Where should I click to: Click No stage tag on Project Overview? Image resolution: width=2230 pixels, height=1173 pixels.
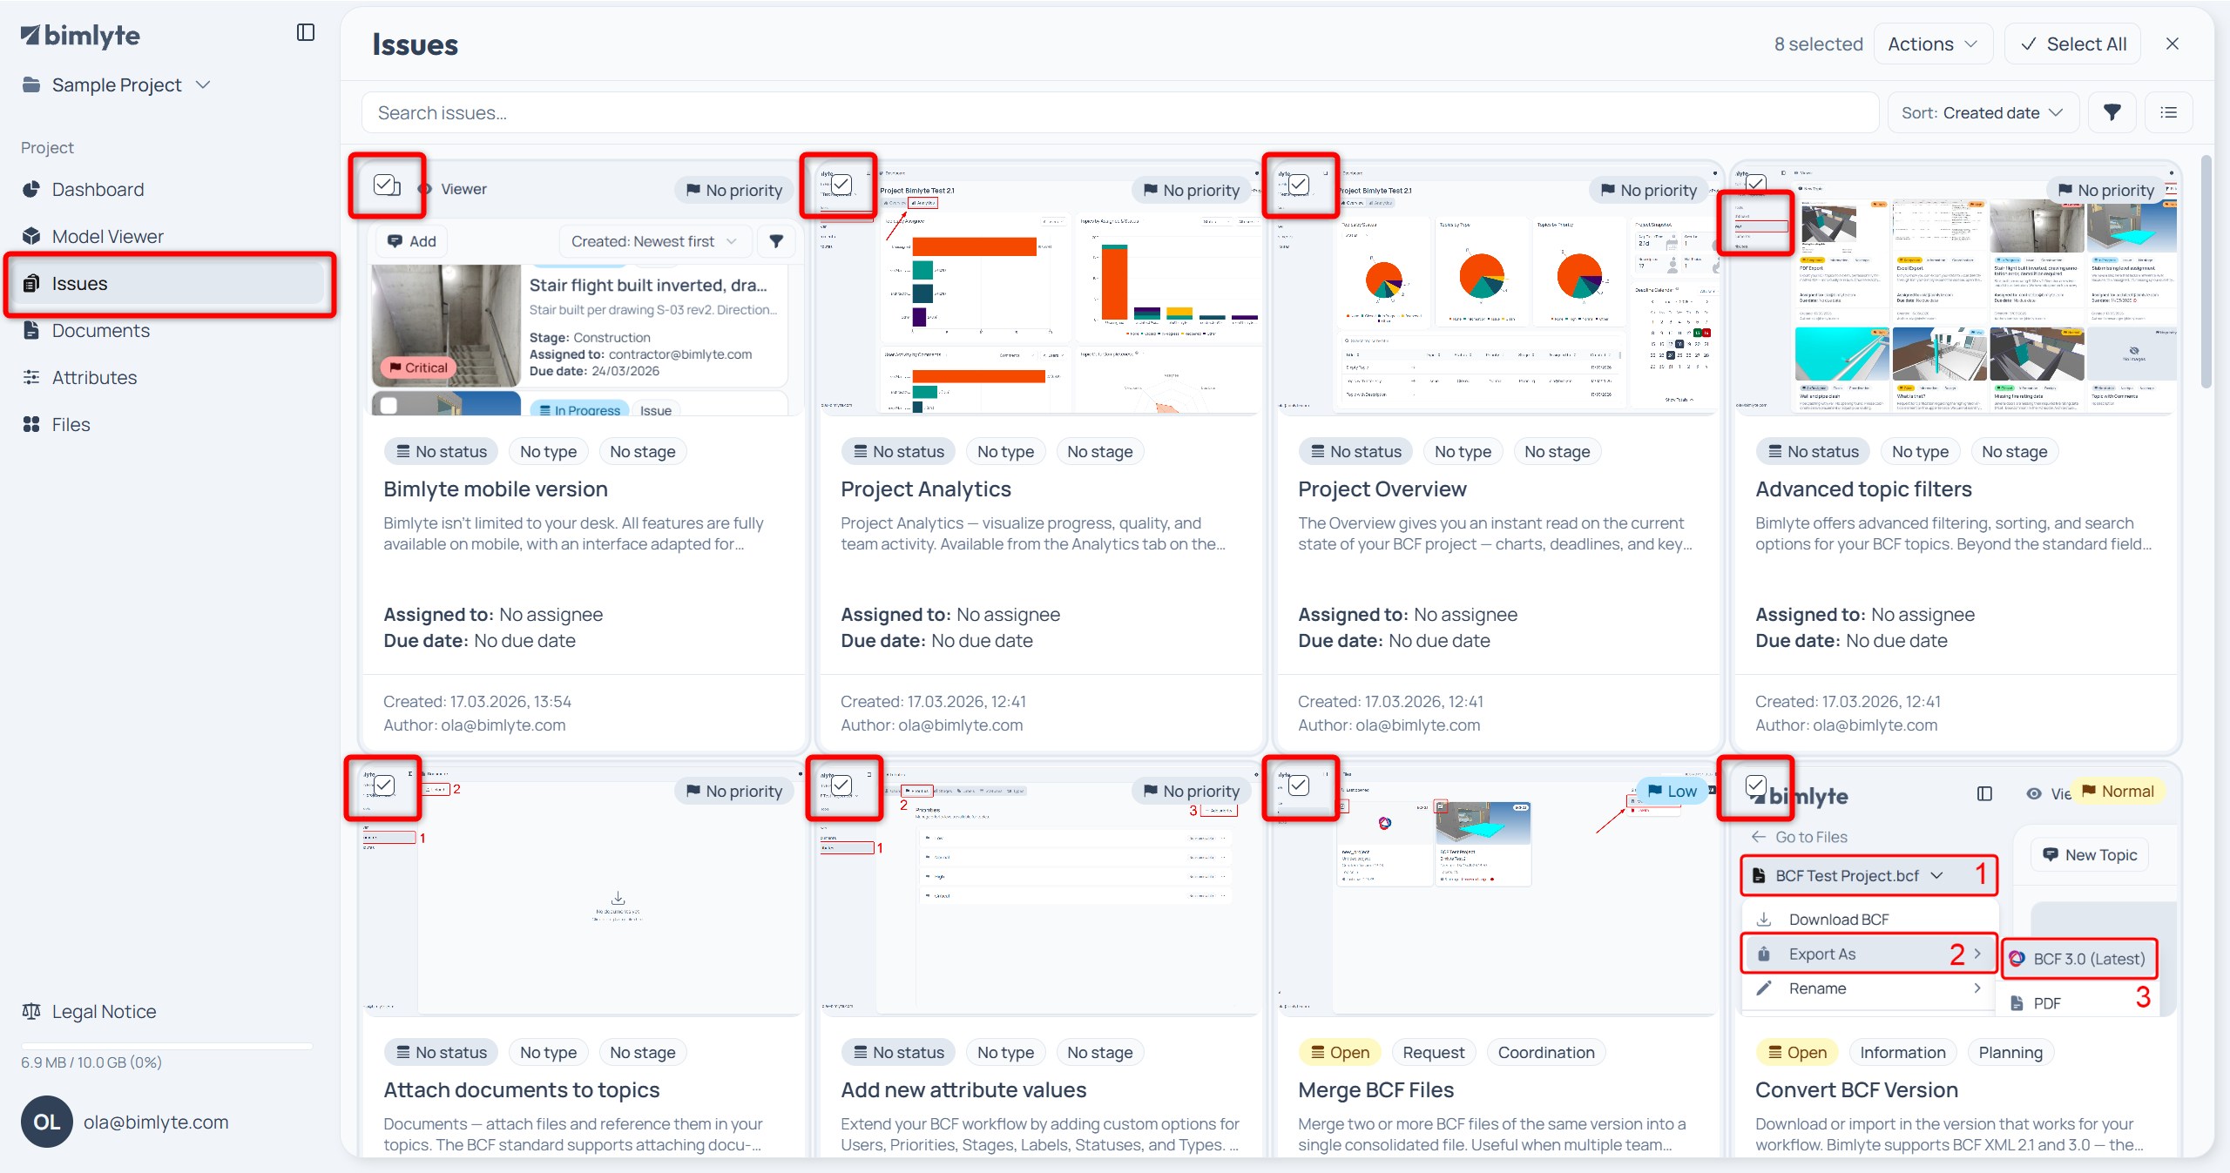[1557, 452]
